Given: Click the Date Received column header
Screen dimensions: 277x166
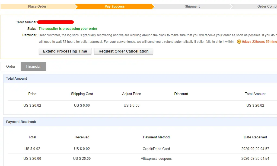Looking at the screenshot, I should click(x=255, y=137).
